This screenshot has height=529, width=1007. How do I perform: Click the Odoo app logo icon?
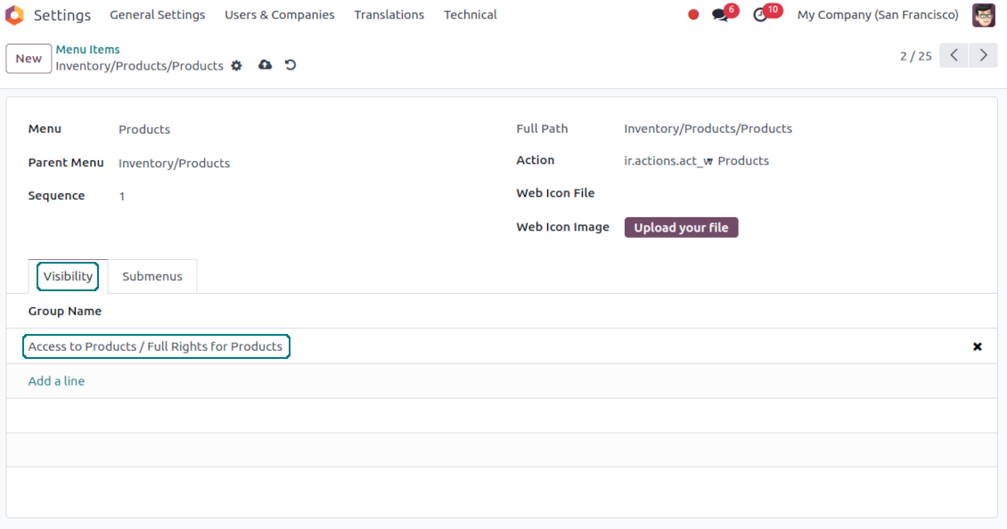14,15
